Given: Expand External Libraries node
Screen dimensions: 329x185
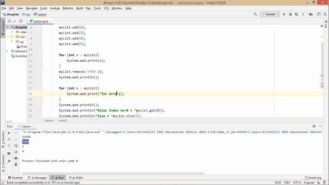Looking at the screenshot, I should (7, 51).
